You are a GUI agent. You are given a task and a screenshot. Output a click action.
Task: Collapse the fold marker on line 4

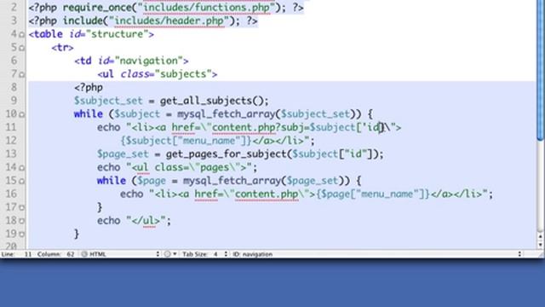[21, 34]
